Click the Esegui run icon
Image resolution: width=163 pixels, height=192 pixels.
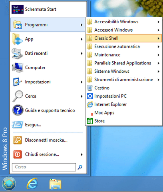tap(18, 124)
